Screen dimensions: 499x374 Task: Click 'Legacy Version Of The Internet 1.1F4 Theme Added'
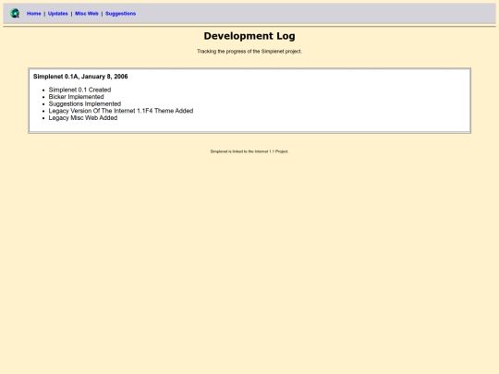pos(121,111)
